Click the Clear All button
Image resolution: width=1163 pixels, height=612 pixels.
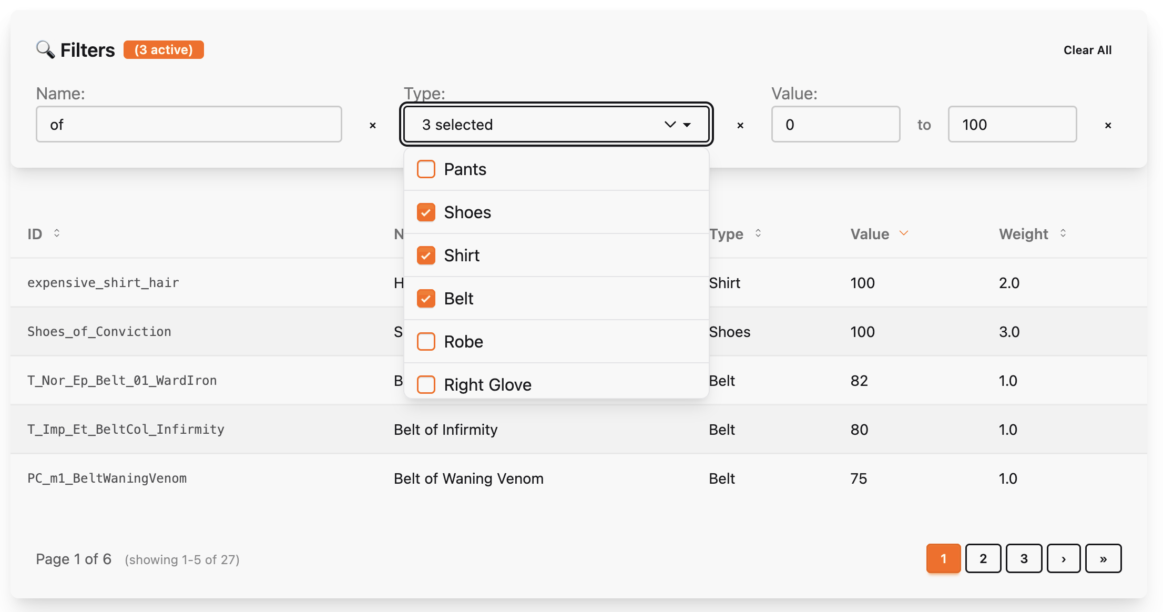[1087, 49]
